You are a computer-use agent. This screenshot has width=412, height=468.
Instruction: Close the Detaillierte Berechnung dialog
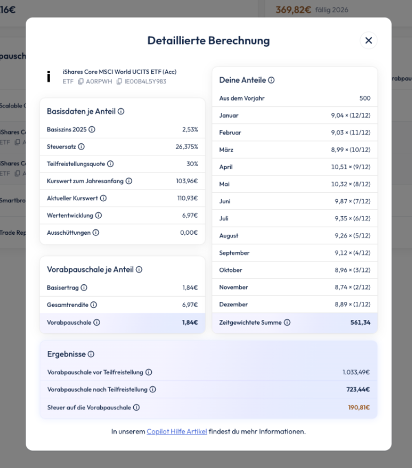[368, 40]
